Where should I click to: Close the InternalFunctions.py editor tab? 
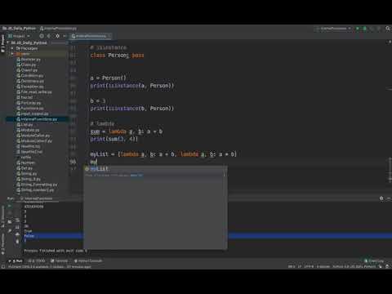(109, 36)
